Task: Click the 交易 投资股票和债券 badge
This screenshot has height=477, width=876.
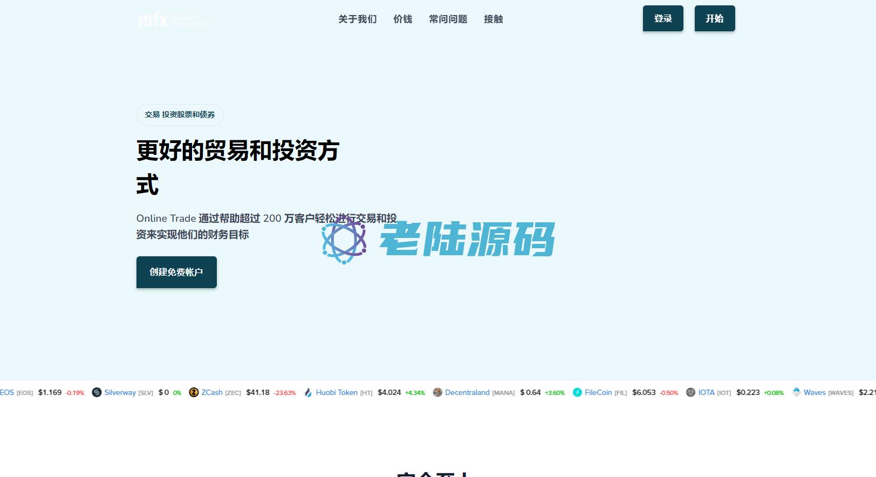Action: pyautogui.click(x=180, y=115)
